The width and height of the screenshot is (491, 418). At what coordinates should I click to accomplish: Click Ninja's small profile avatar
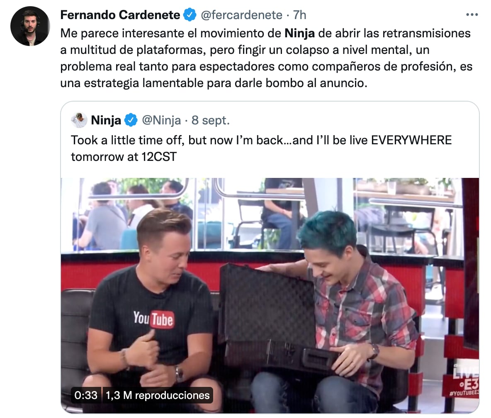click(x=79, y=120)
